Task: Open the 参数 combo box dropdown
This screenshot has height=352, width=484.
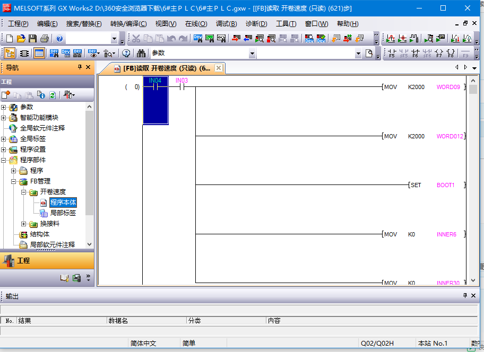Action: pos(252,53)
